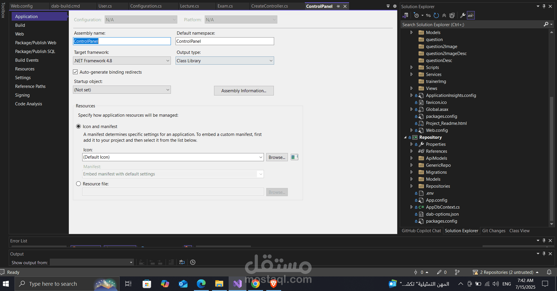Open the Package/Publish Web properties page

pyautogui.click(x=40, y=43)
